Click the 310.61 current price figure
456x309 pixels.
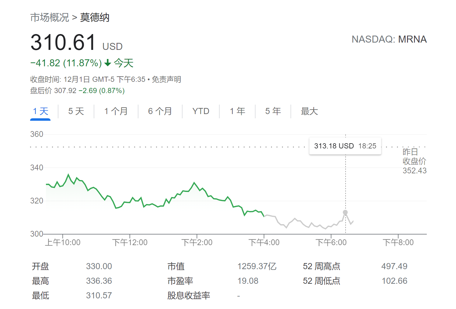pyautogui.click(x=63, y=42)
